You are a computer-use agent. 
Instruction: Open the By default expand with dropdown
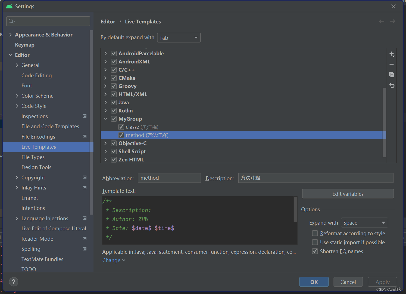click(x=179, y=38)
